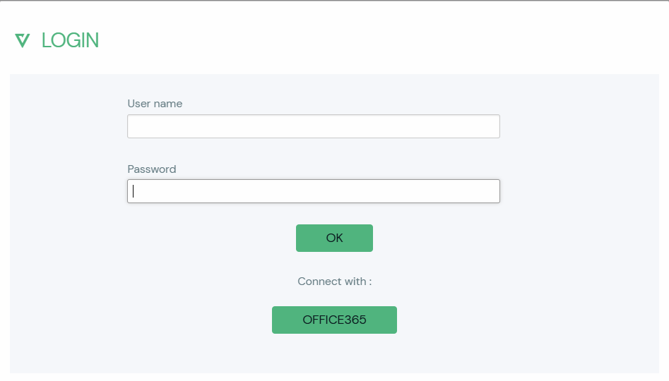Viewport: 669px width, 381px height.
Task: Select the User name input field
Action: [x=313, y=126]
